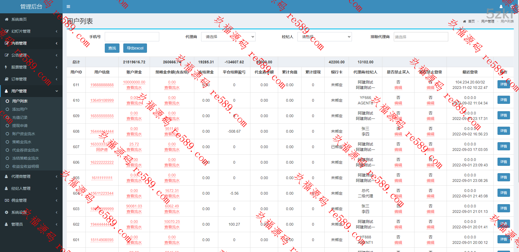Go to 账户资金流水 page
This screenshot has height=252, width=519.
pos(24,134)
